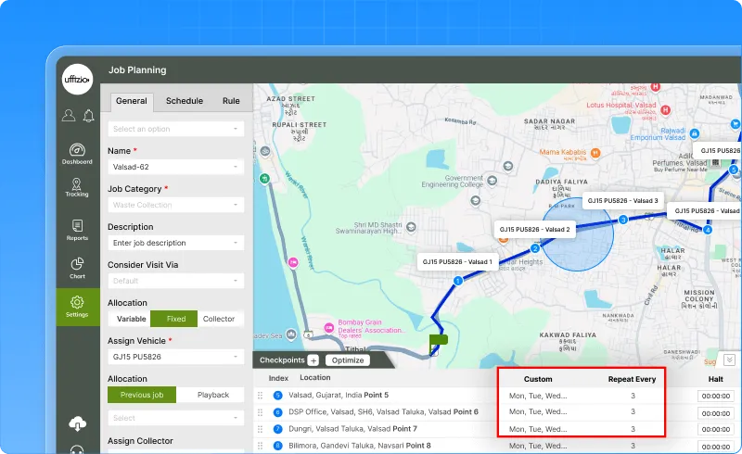
Task: Switch to the Schedule tab
Action: (185, 101)
